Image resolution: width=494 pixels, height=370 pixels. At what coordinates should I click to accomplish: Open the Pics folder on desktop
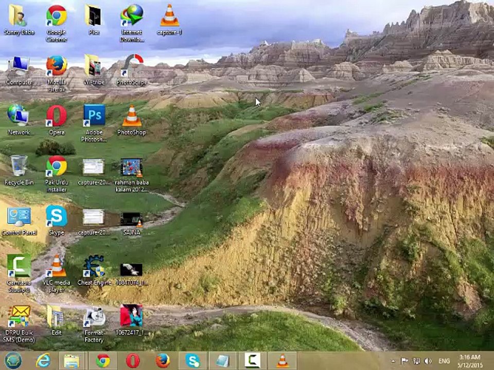click(x=94, y=20)
